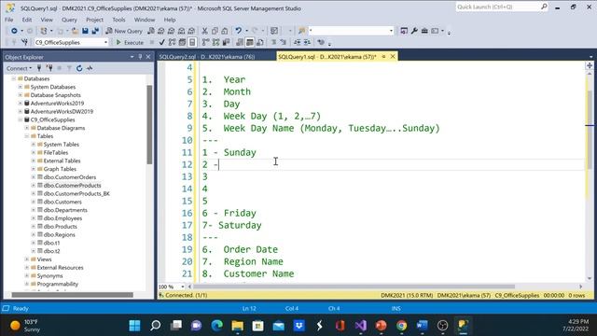Refresh the Object Explorer tree
The width and height of the screenshot is (597, 336).
click(79, 68)
